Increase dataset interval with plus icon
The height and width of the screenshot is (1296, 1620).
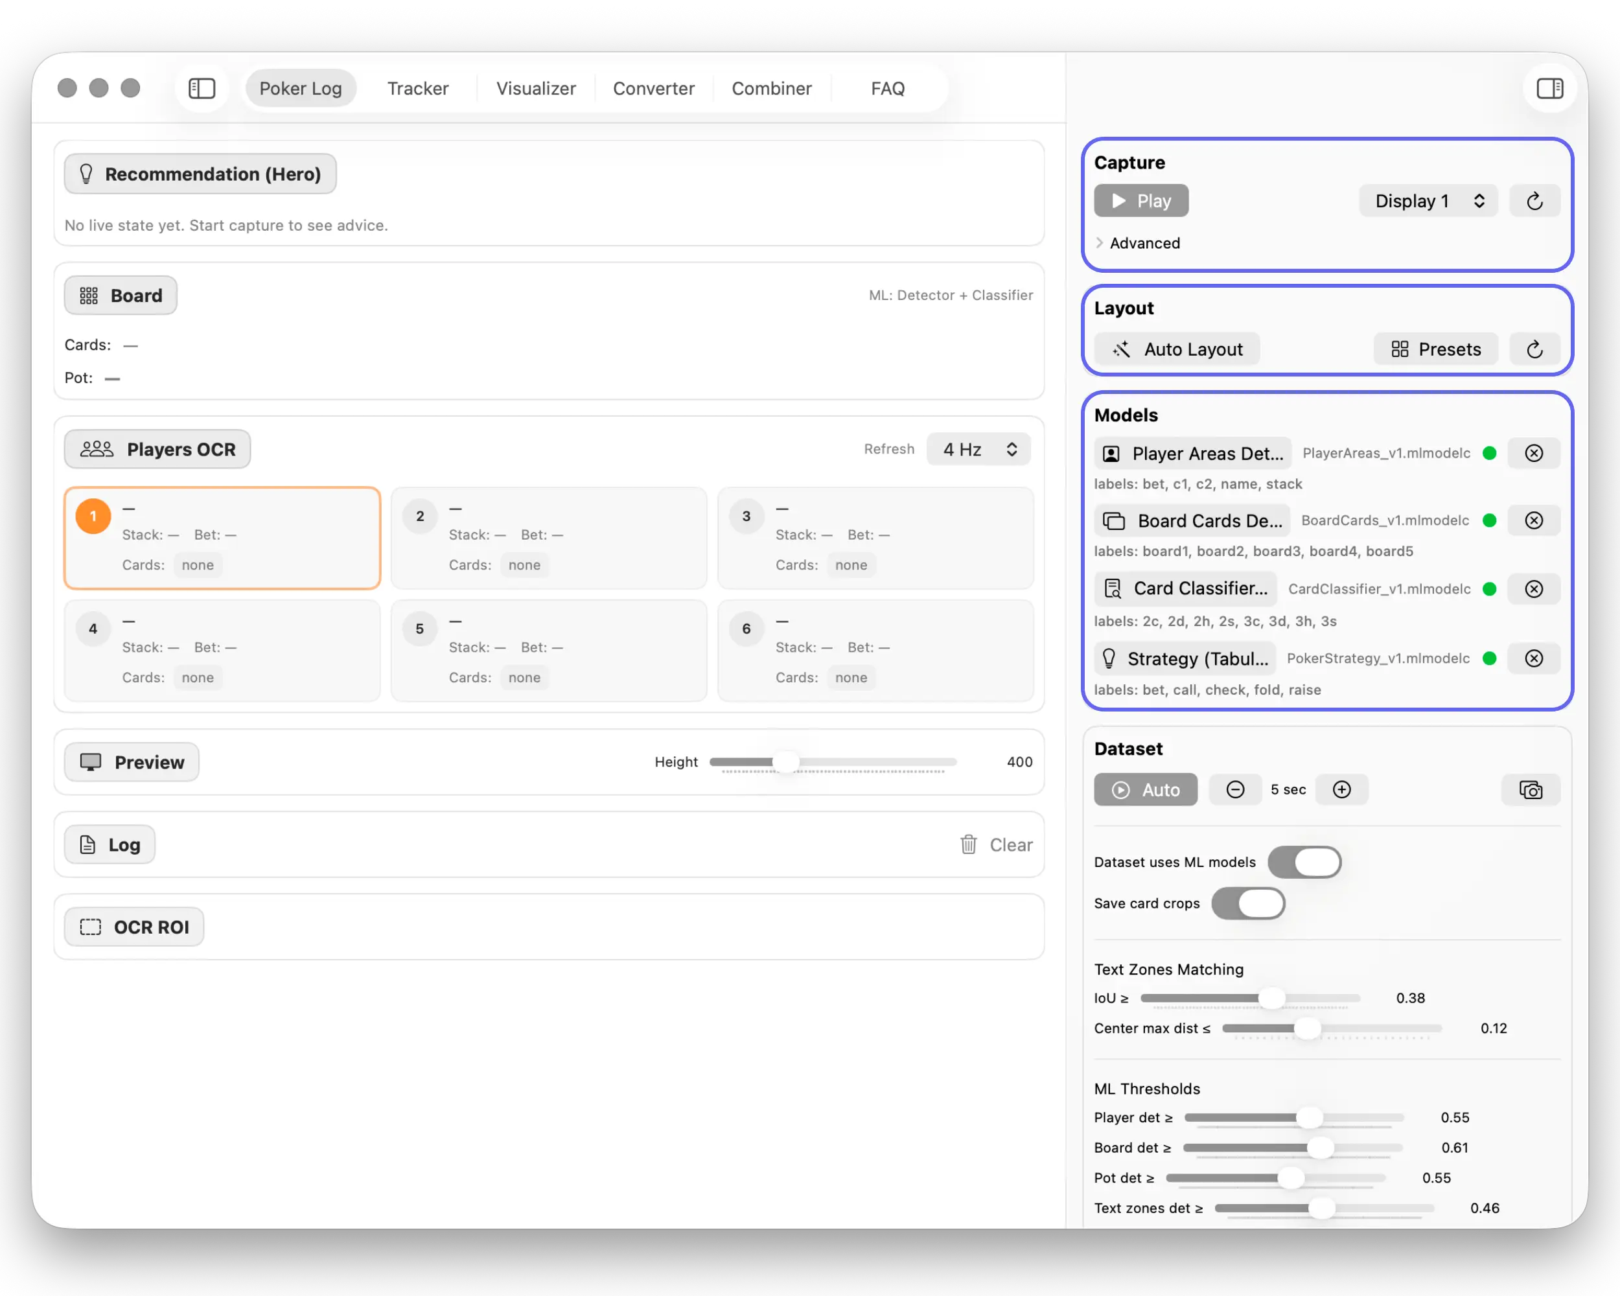click(1341, 790)
